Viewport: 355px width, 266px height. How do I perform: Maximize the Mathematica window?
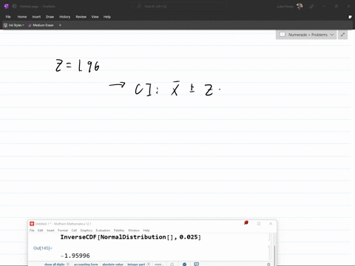259,224
